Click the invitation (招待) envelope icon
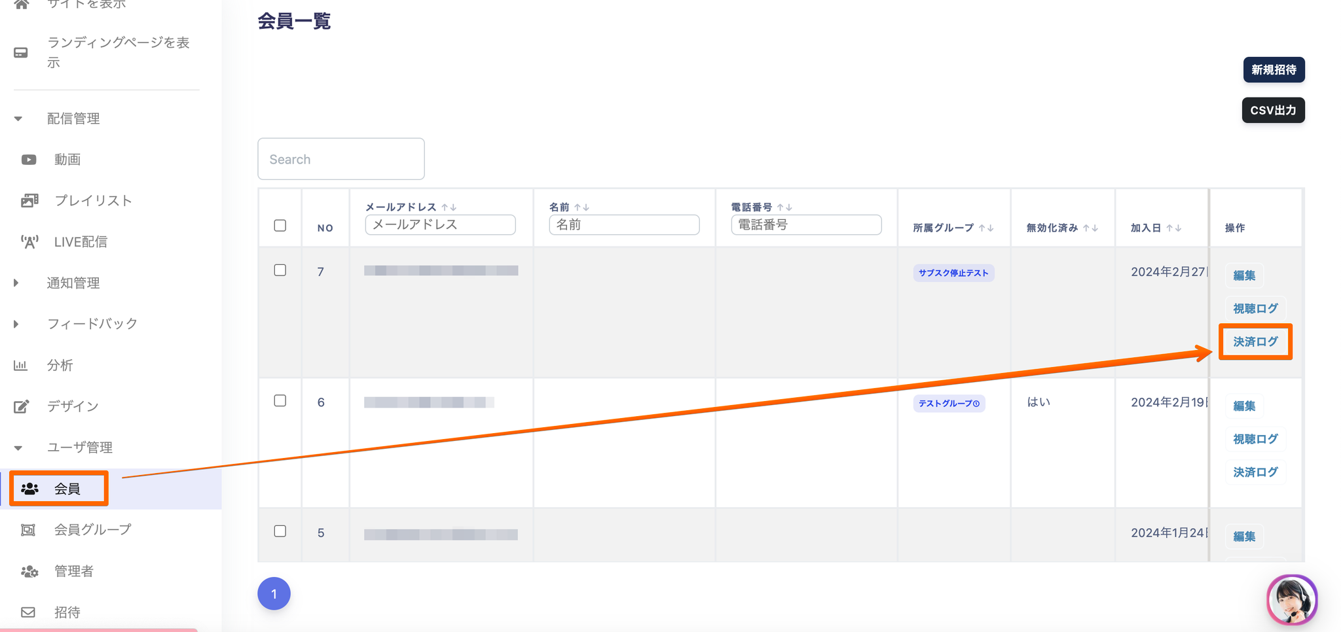The height and width of the screenshot is (632, 1341). click(28, 612)
